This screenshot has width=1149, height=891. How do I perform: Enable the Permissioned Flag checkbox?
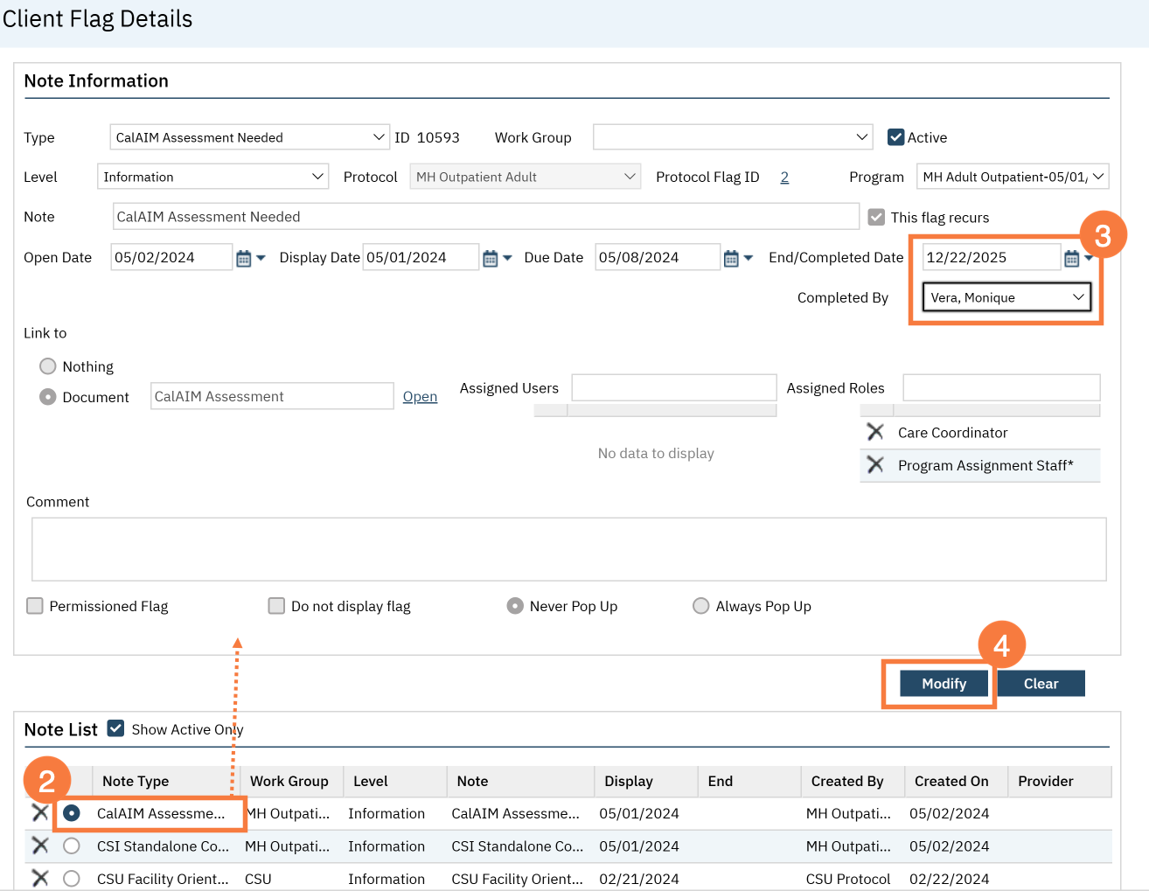[x=35, y=606]
